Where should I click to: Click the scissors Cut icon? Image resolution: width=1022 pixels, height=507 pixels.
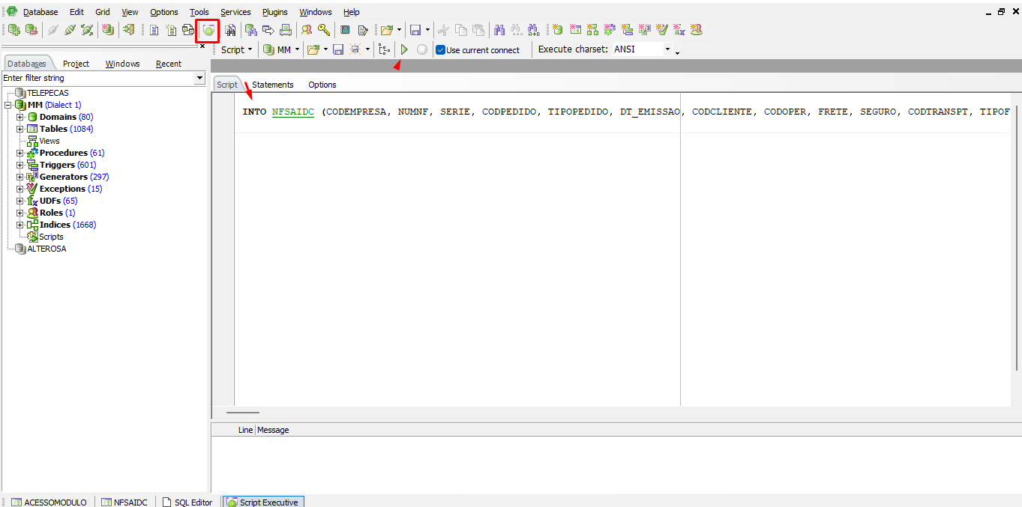[443, 30]
